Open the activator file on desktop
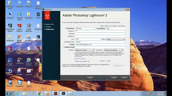The width and height of the screenshot is (172, 96). point(29,72)
